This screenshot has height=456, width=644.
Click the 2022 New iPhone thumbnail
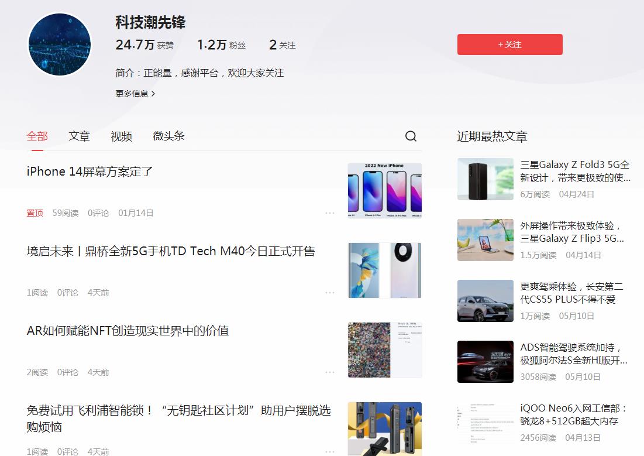(385, 191)
